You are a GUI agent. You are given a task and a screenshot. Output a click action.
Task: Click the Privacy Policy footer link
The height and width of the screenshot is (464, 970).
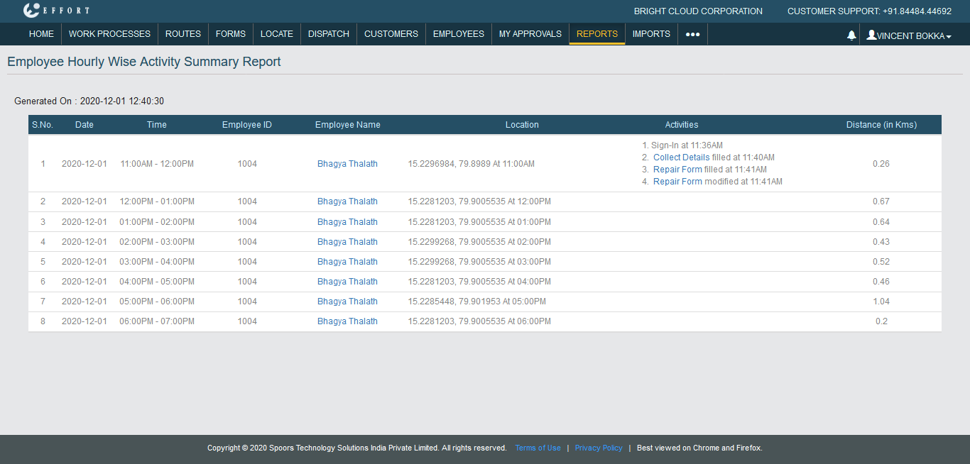(x=599, y=448)
